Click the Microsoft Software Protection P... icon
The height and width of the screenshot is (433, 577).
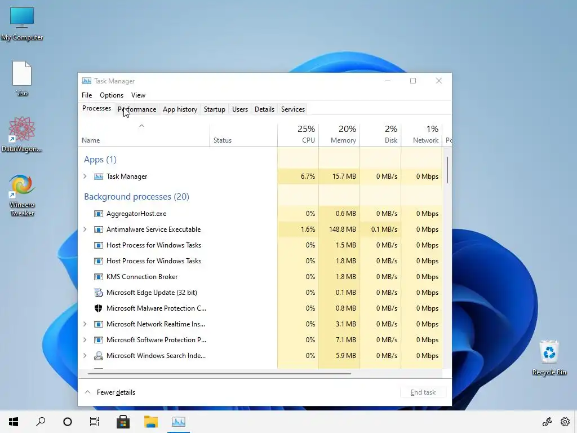tap(98, 340)
